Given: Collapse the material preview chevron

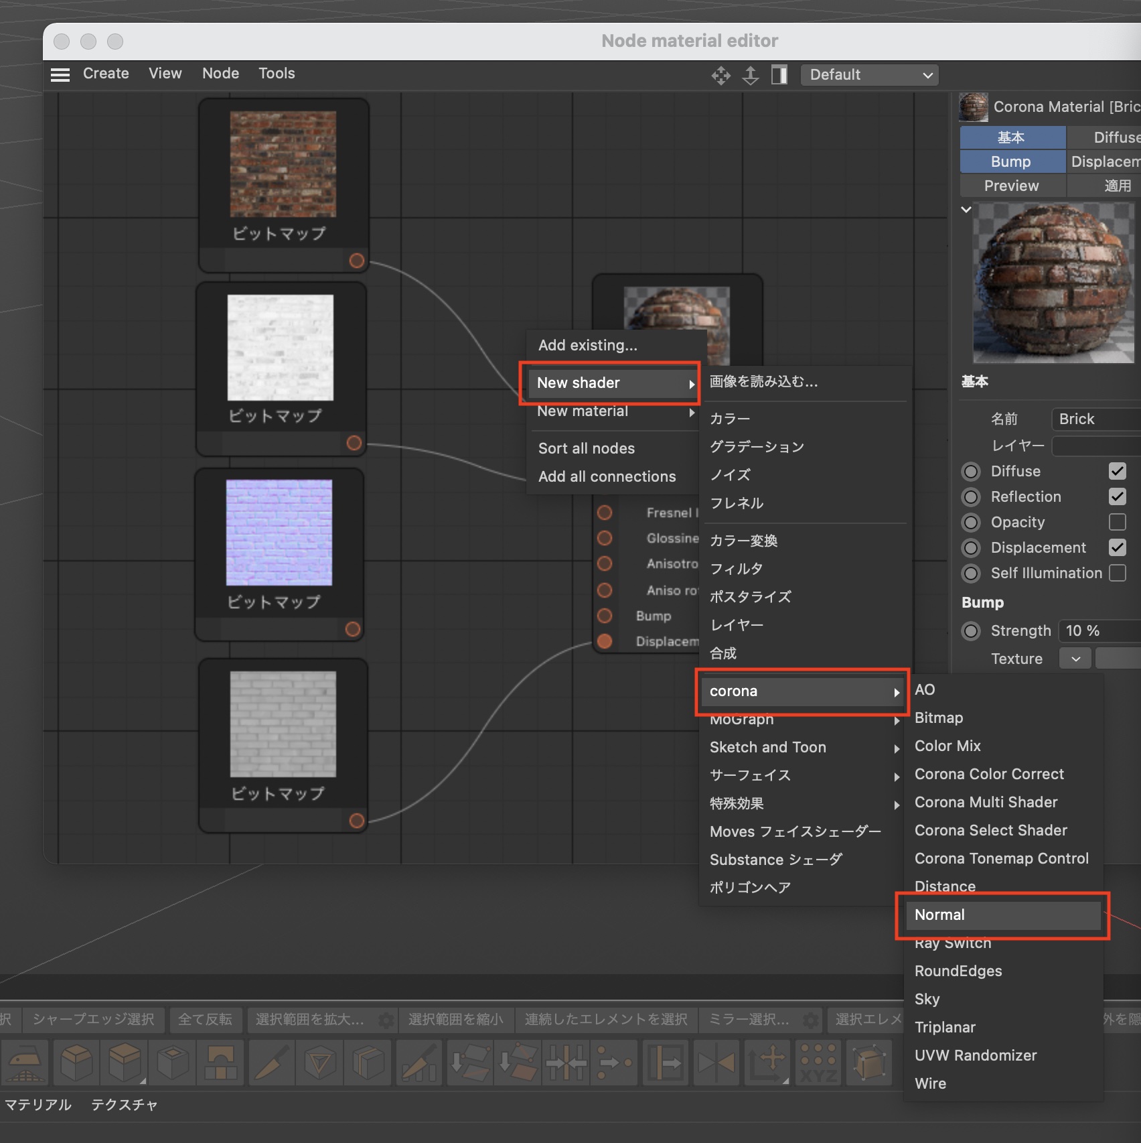Looking at the screenshot, I should 966,210.
